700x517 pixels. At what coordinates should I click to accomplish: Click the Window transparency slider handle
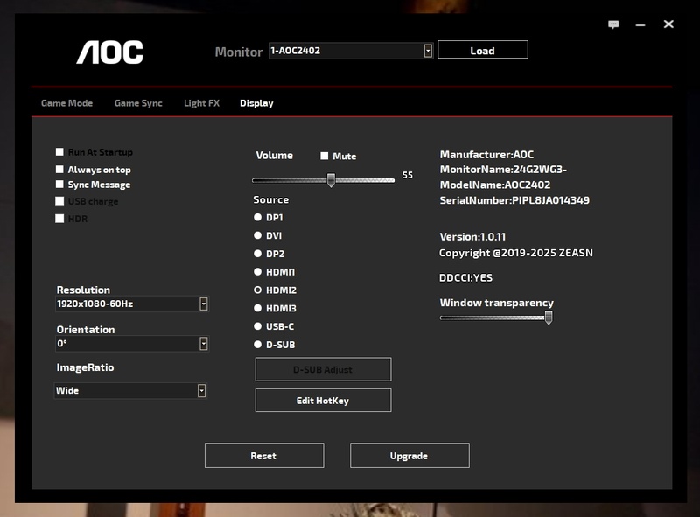pos(549,318)
